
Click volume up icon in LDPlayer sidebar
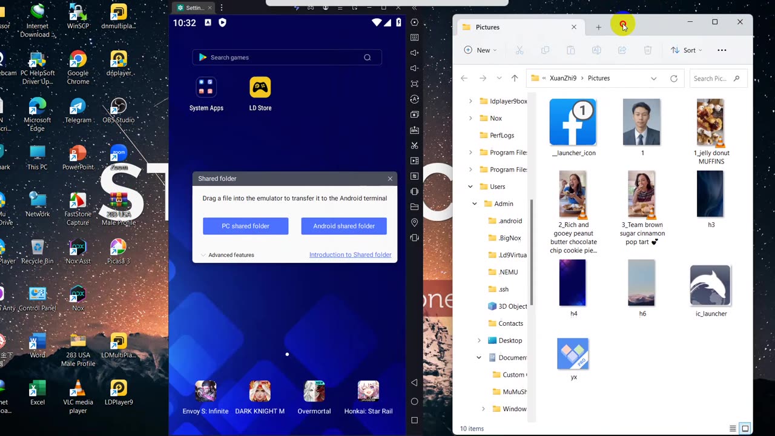[x=415, y=53]
